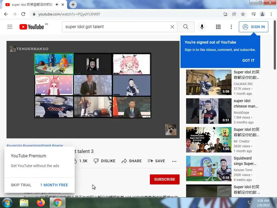Close the super idol tab
Viewport: 277px width, 208px height.
(63, 5)
